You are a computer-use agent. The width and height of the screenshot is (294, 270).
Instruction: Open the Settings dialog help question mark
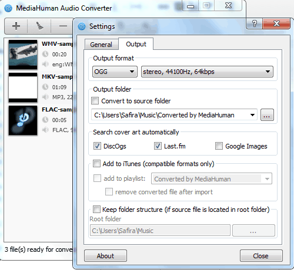click(x=255, y=23)
